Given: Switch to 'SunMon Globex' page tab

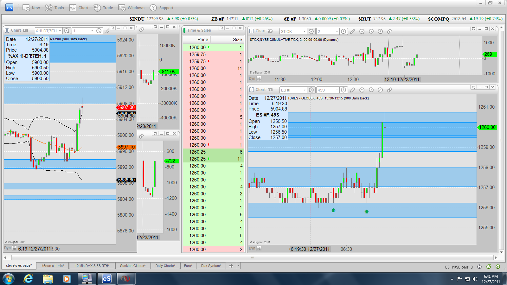Looking at the screenshot, I should pos(133,266).
